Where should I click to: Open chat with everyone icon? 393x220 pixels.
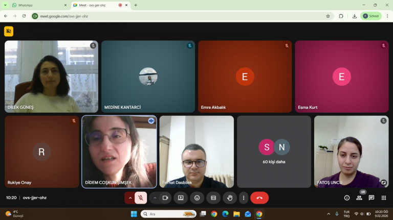[372, 198]
